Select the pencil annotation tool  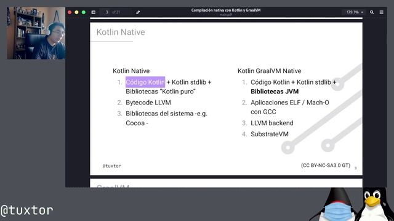point(138,12)
